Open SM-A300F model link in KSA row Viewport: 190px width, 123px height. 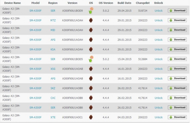(x=35, y=49)
